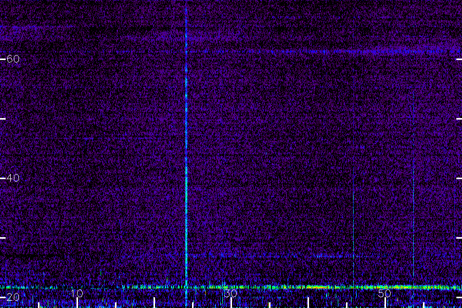Click the yellow-red hotspot in the bottom band
462x308 pixels.
[318, 287]
